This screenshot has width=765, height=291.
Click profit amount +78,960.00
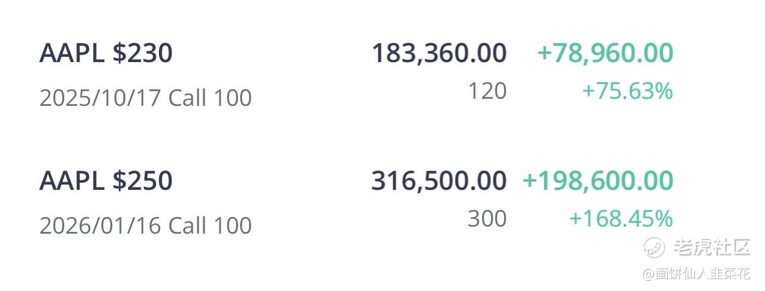pos(605,53)
